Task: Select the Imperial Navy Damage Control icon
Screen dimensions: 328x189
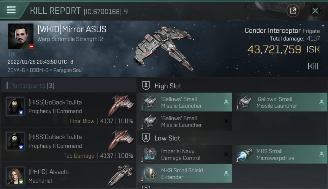Action: 149,154
